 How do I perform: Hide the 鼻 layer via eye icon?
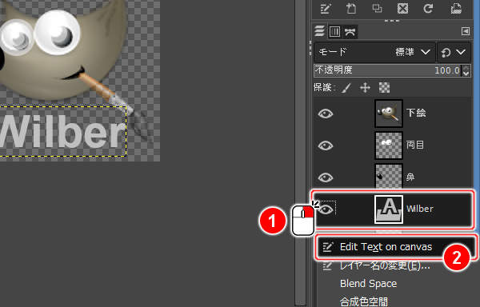click(326, 177)
